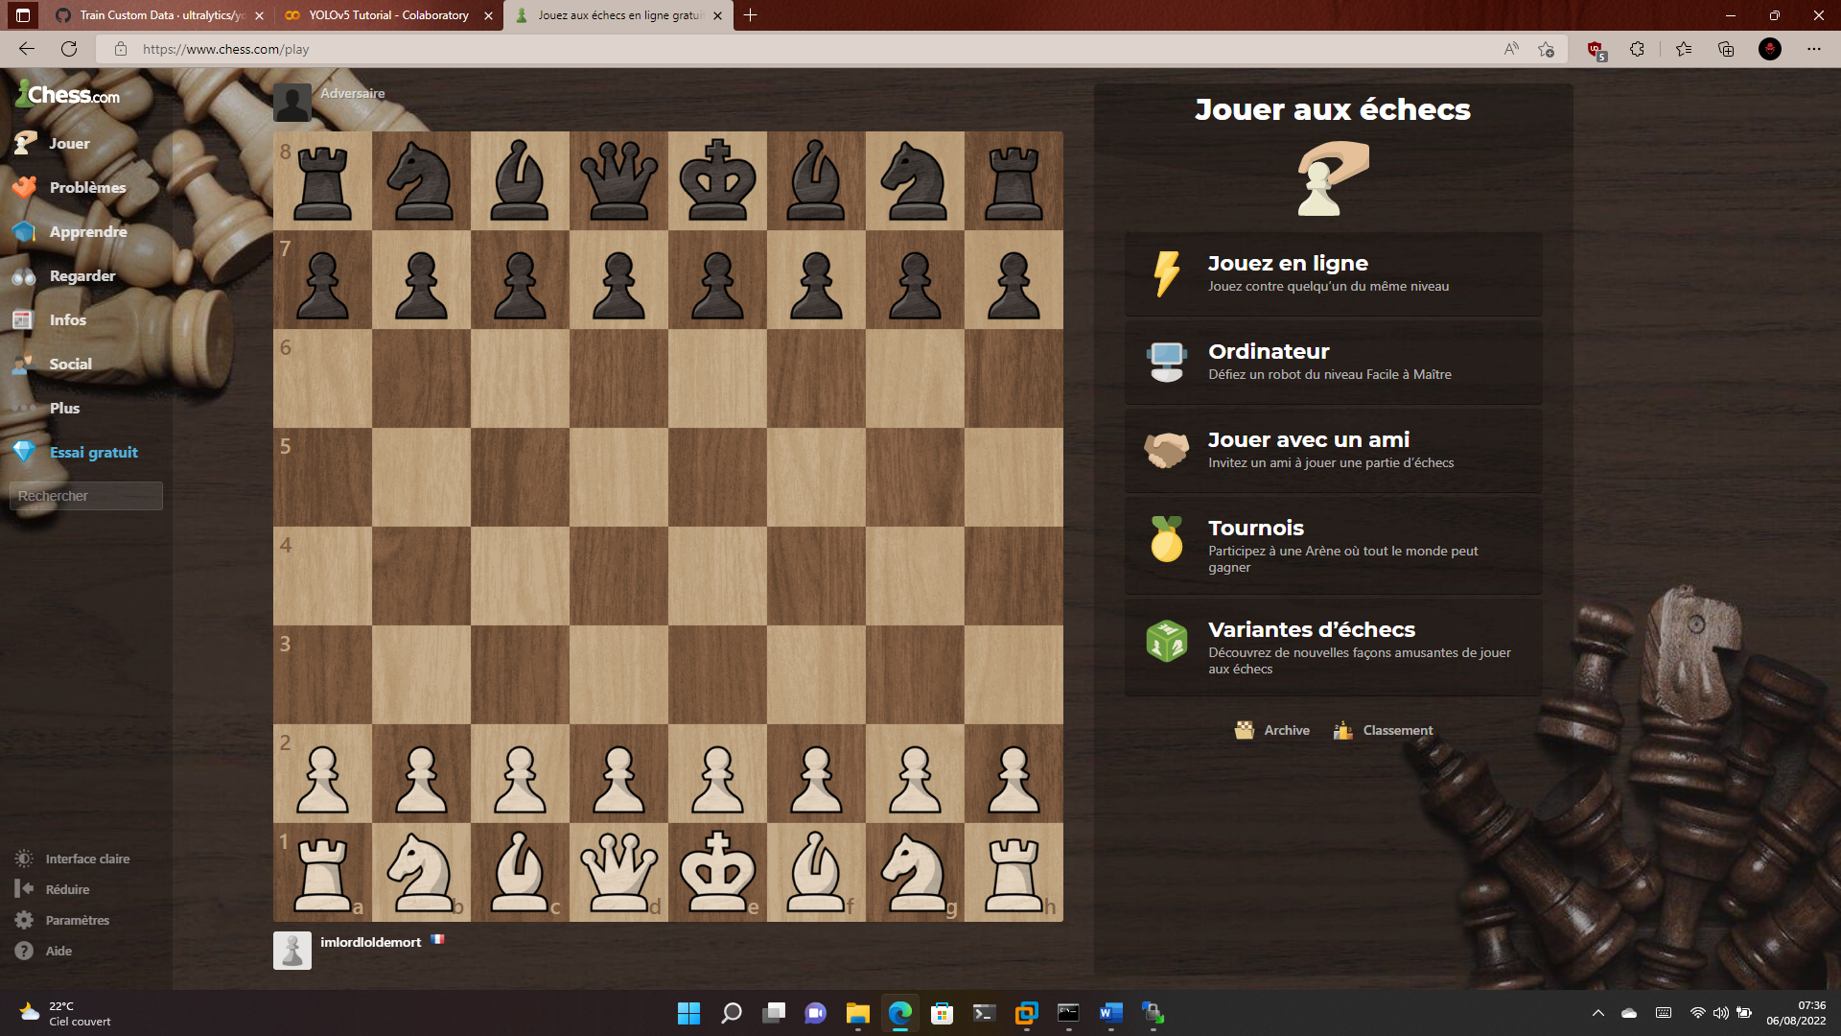Click the Jouer hand-pawn sidebar icon
Image resolution: width=1841 pixels, height=1036 pixels.
point(25,143)
